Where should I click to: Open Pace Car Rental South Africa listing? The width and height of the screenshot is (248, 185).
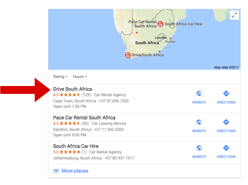coord(84,118)
